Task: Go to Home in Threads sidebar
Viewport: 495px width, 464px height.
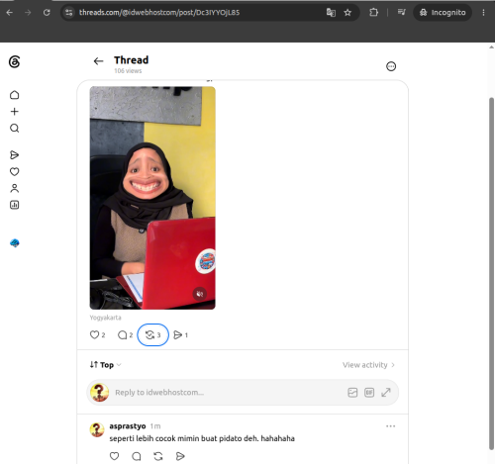Action: (14, 95)
